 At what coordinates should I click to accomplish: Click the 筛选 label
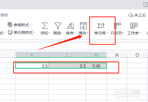57,33
